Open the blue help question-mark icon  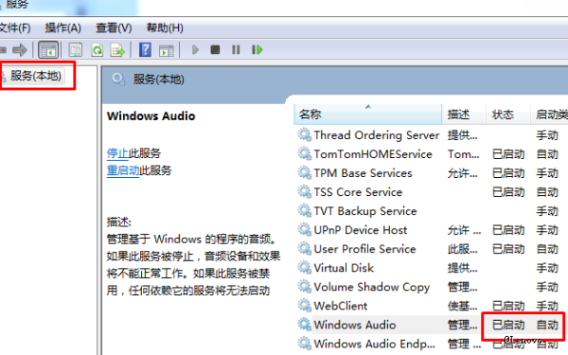pos(145,49)
